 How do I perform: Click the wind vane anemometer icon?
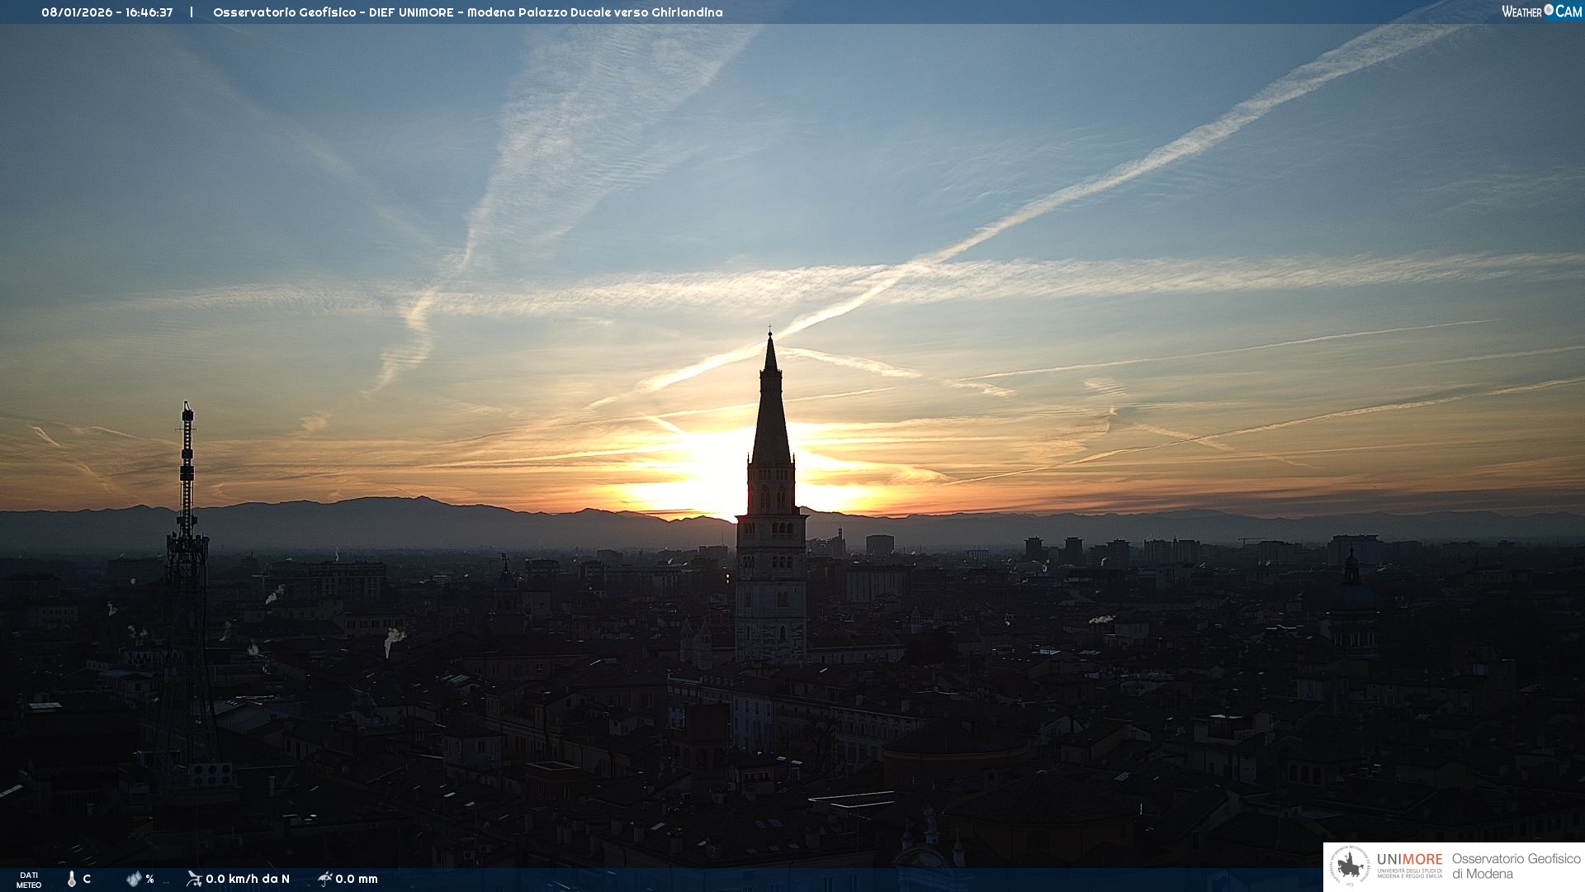[x=194, y=879]
